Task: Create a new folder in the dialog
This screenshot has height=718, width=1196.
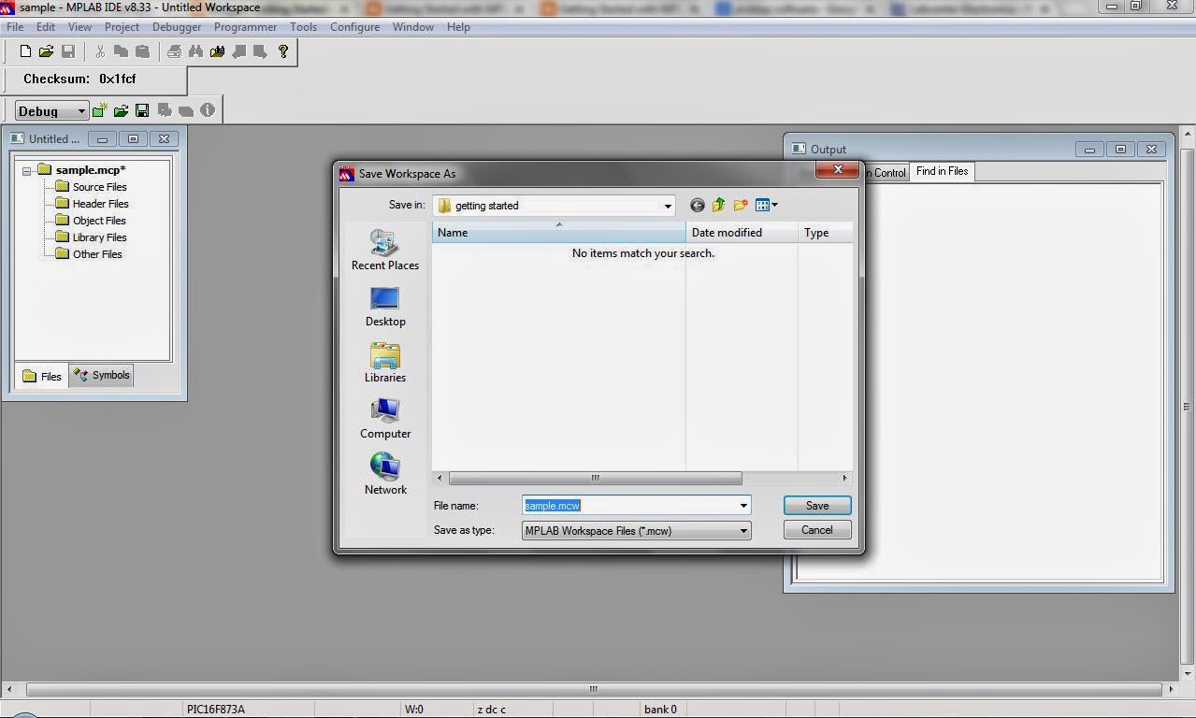Action: [741, 206]
